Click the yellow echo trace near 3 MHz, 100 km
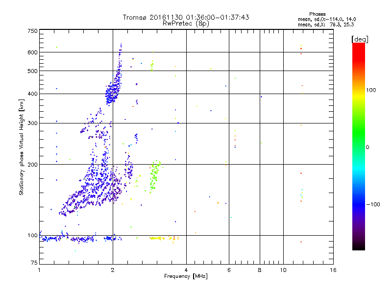 [x=164, y=239]
